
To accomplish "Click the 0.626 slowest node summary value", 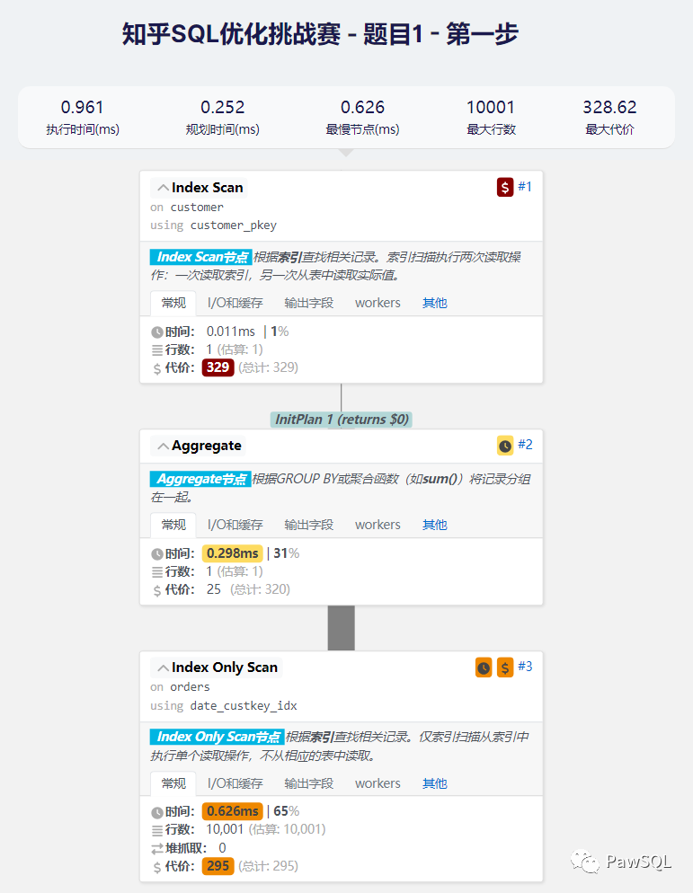I will (362, 107).
